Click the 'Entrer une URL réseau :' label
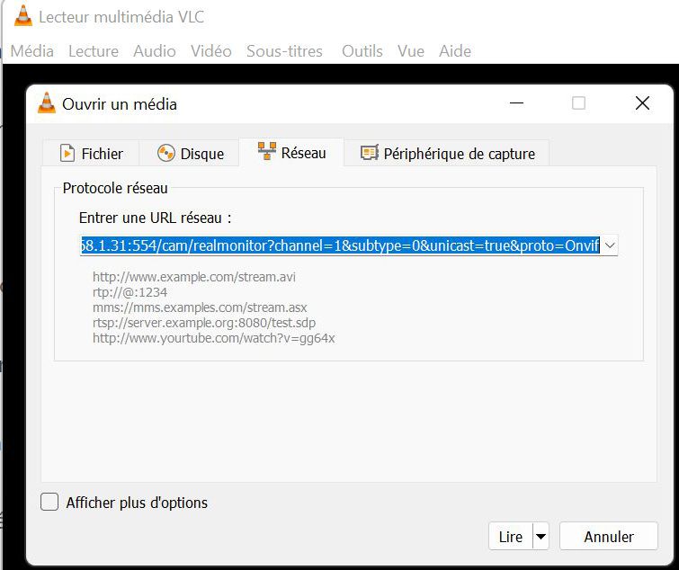This screenshot has width=679, height=570. [x=155, y=218]
